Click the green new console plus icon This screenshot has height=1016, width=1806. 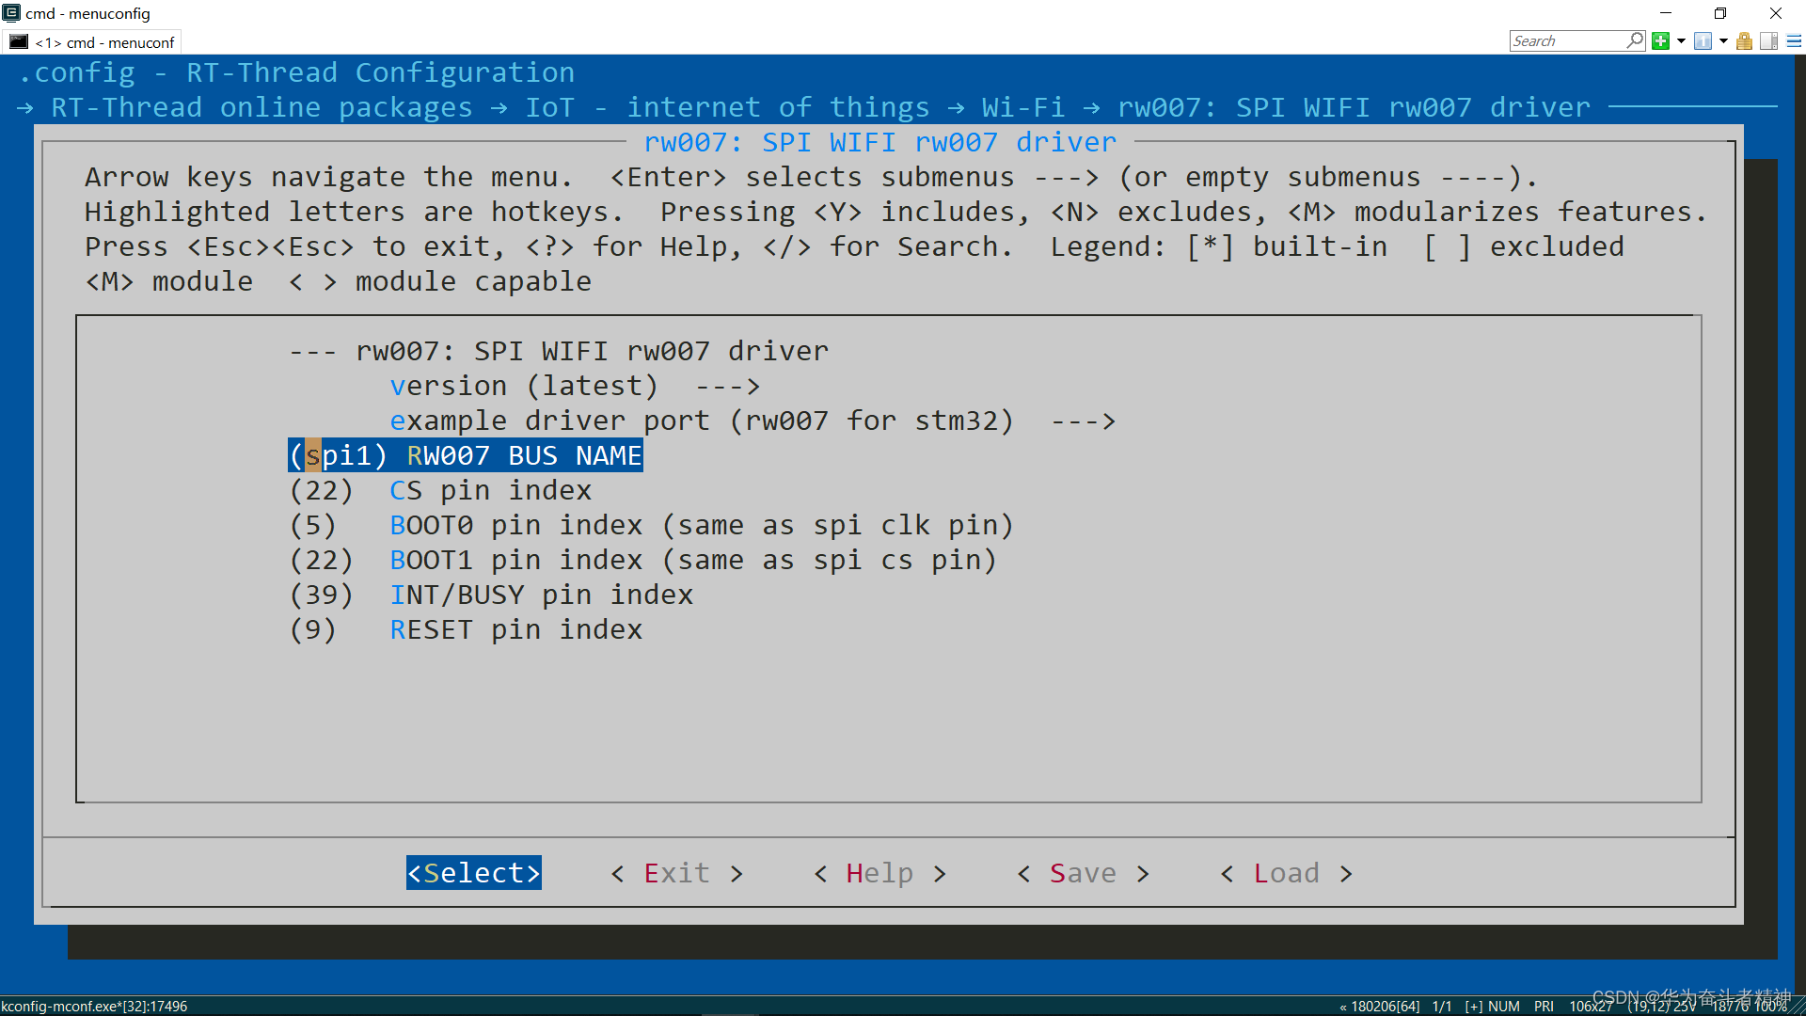pos(1660,40)
